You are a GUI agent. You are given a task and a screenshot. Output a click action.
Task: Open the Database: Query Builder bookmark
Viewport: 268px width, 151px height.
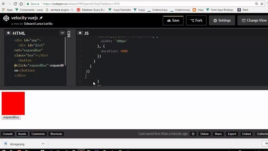point(91,10)
